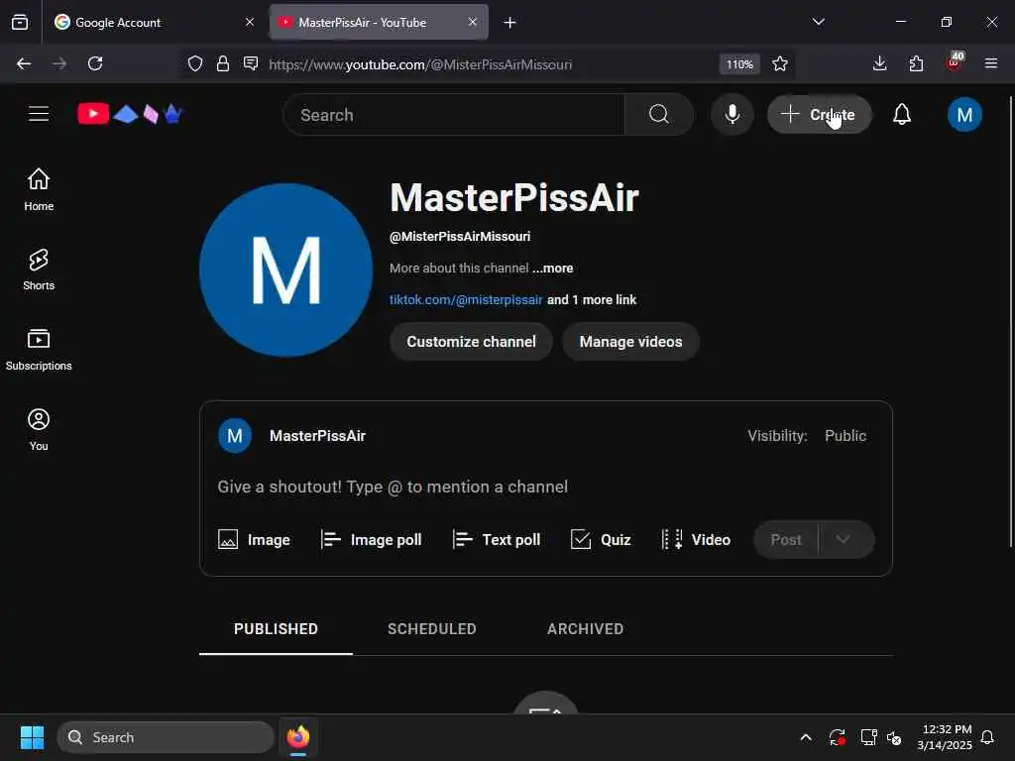The image size is (1015, 761).
Task: Create a Quiz post
Action: tap(601, 539)
